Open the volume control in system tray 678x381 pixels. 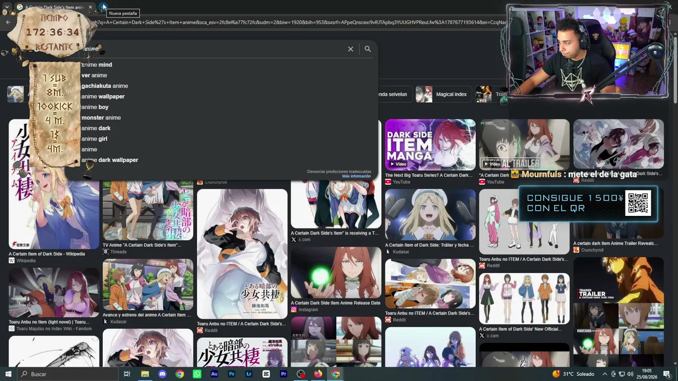pyautogui.click(x=630, y=374)
